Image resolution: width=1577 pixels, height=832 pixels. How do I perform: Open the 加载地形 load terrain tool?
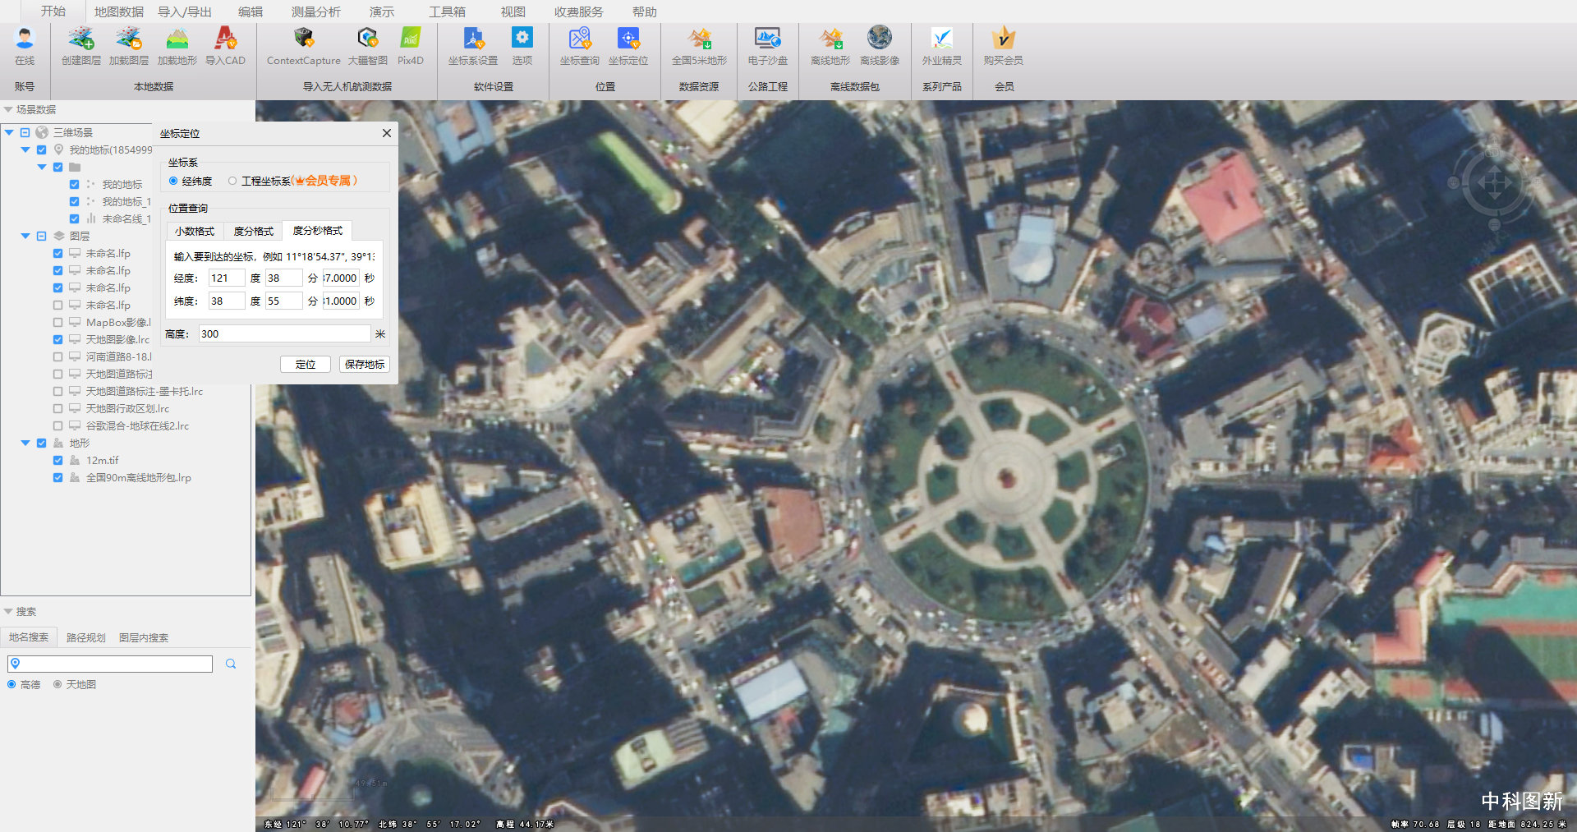pyautogui.click(x=177, y=45)
